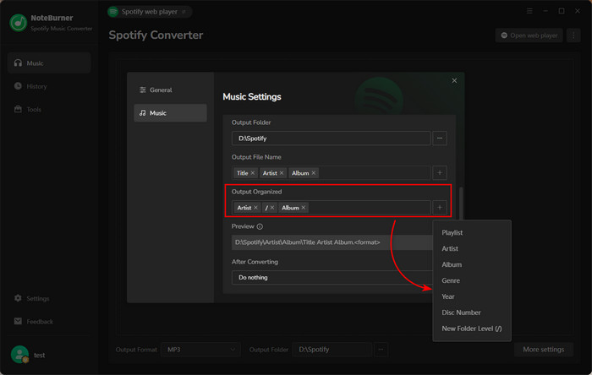
Task: Close the Music Settings dialog
Action: (x=454, y=80)
